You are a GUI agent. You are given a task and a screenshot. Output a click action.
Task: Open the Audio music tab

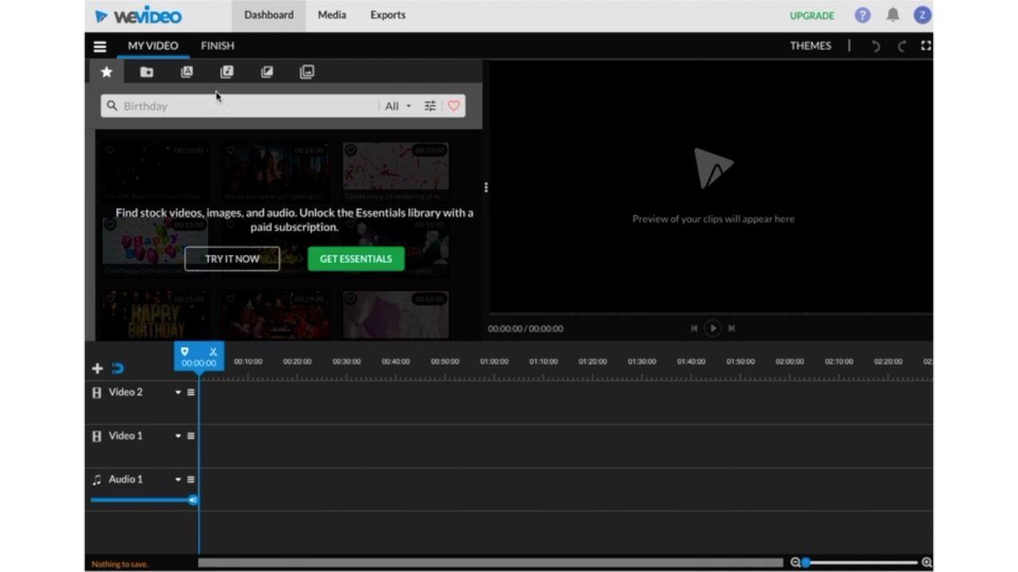coord(227,72)
